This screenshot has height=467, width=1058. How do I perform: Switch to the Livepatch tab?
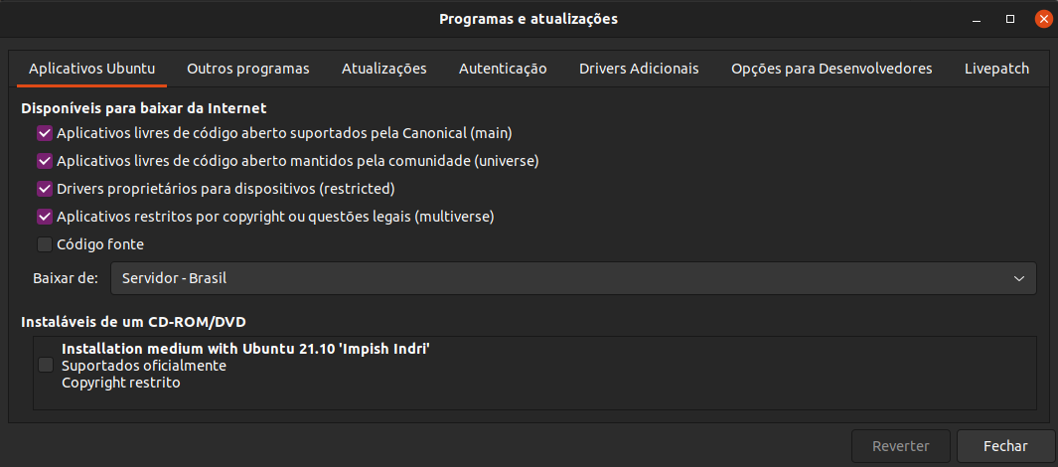(996, 69)
